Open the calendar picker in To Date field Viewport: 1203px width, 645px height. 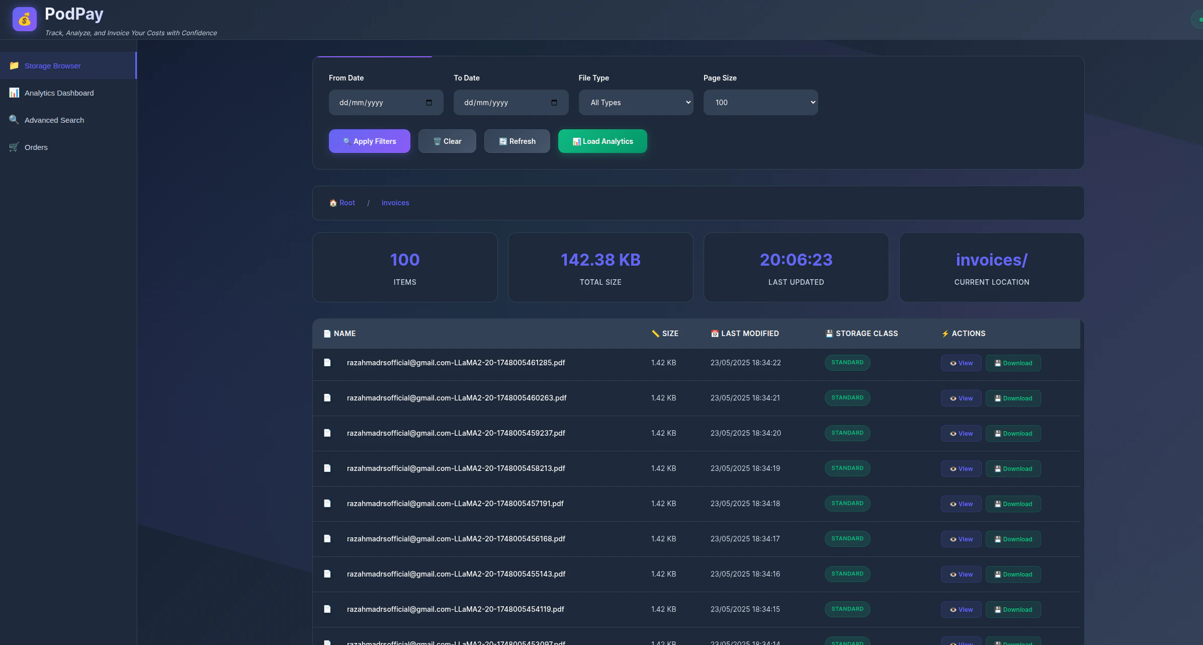point(553,102)
